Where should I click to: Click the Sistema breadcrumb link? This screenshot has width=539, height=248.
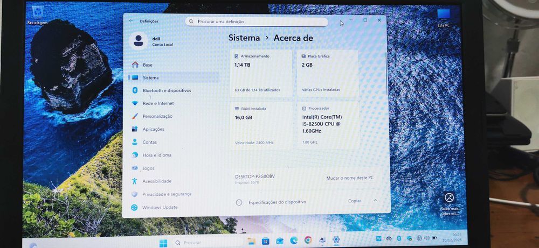point(244,38)
